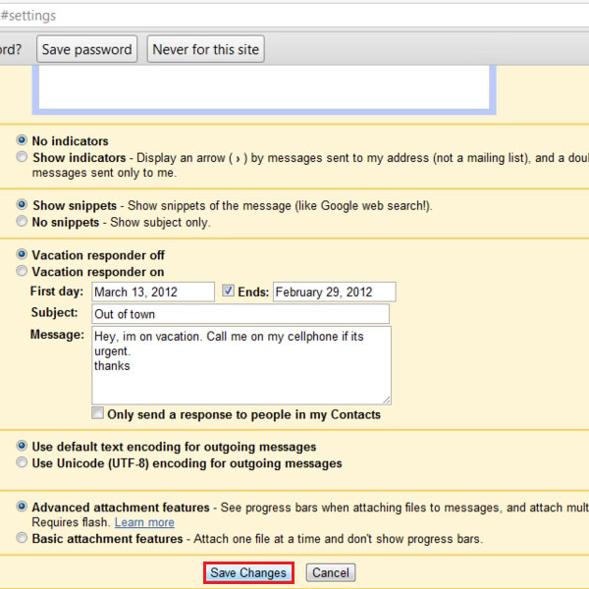Viewport: 589px width, 589px height.
Task: Uncheck the Ends checkbox
Action: (228, 291)
